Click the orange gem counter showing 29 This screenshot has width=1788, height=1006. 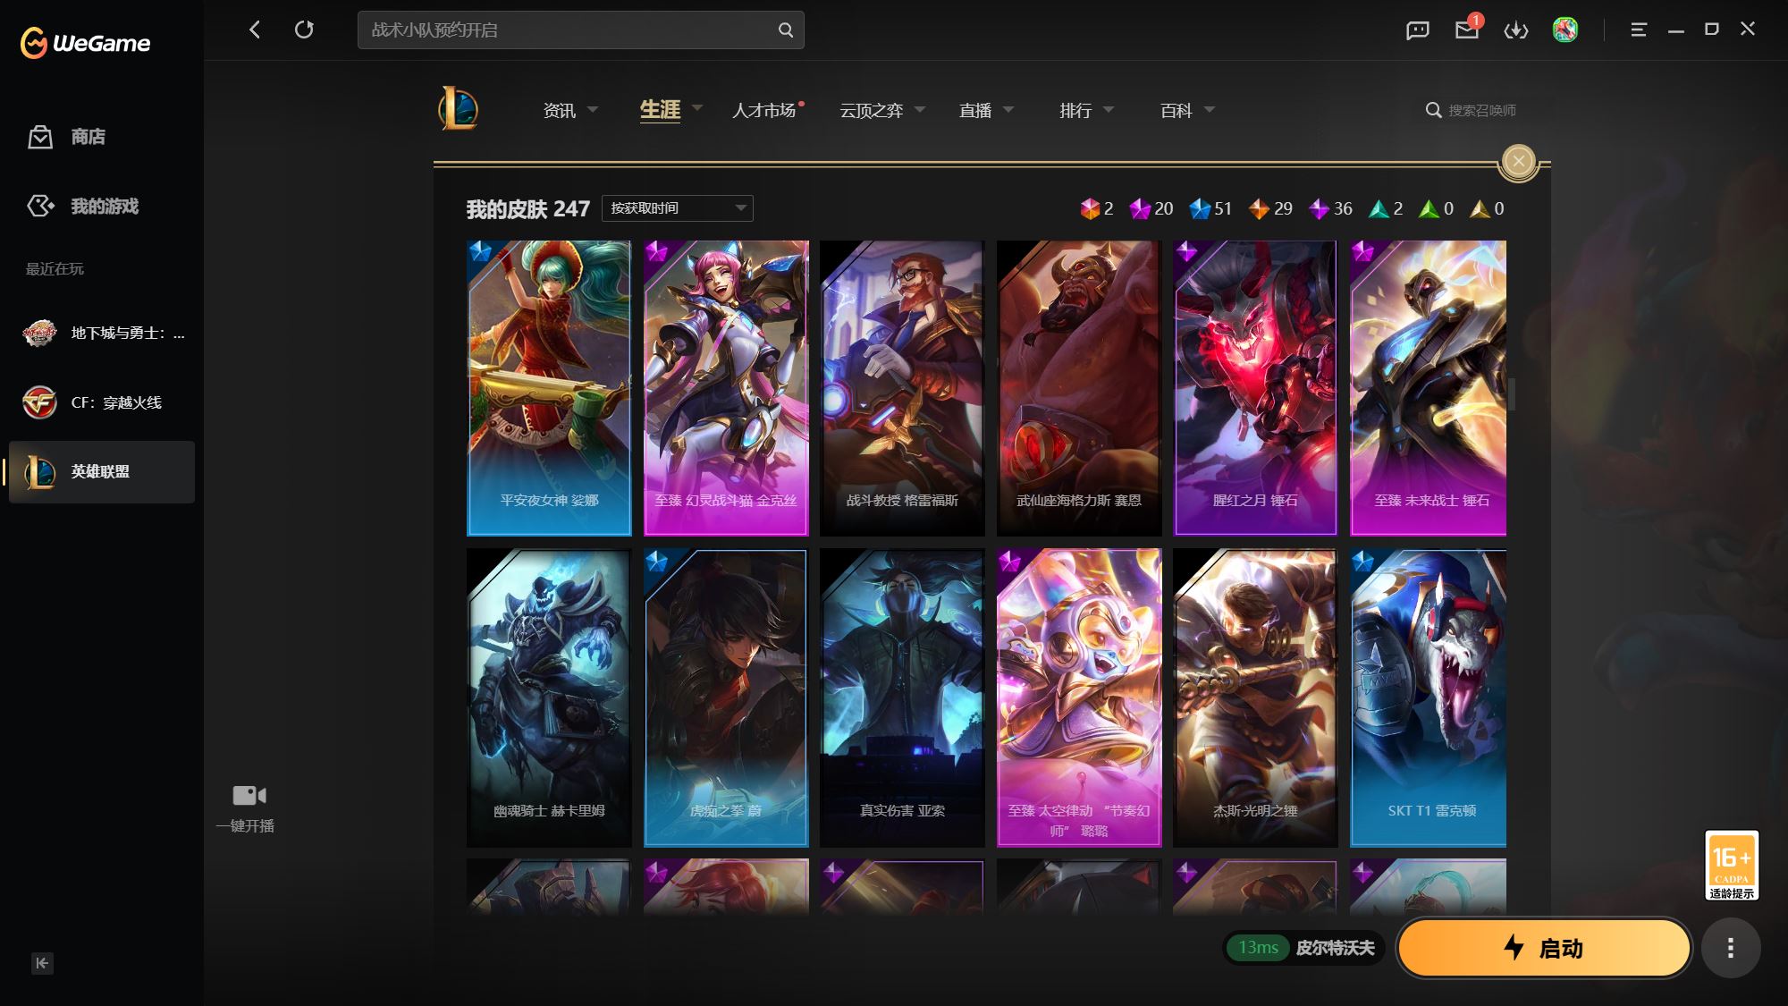[x=1270, y=208]
